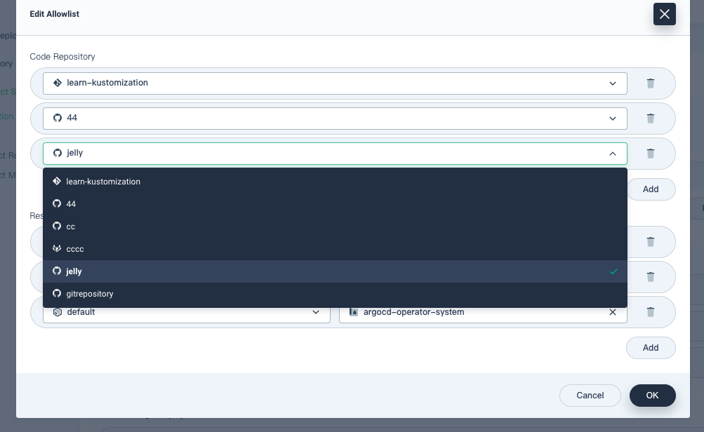Click Cancel to discard changes
Screen dimensions: 704x432
point(590,395)
